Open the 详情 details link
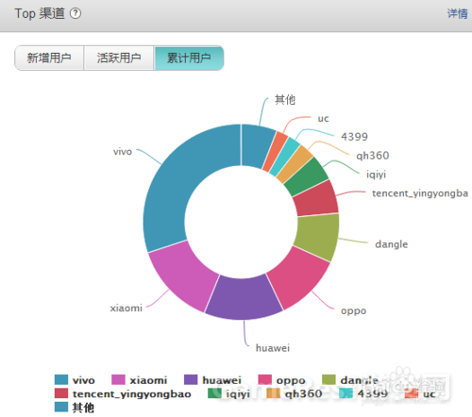This screenshot has width=472, height=417. tap(458, 13)
